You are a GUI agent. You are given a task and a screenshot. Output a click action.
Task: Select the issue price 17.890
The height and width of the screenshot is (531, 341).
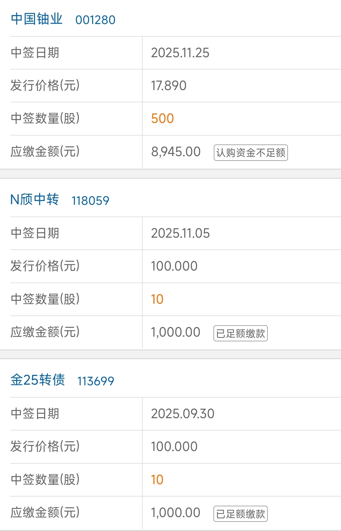pos(169,86)
